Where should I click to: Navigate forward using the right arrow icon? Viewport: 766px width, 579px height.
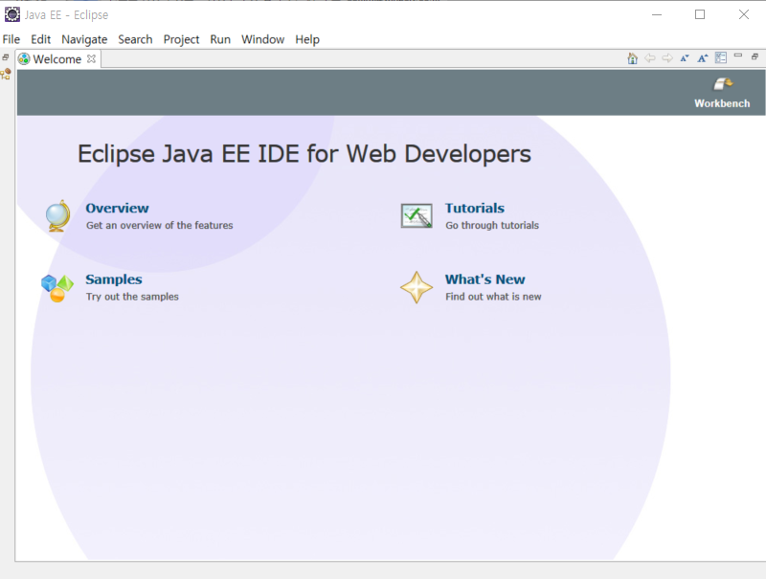point(667,57)
